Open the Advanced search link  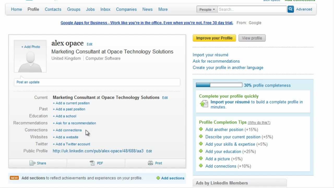point(304,9)
